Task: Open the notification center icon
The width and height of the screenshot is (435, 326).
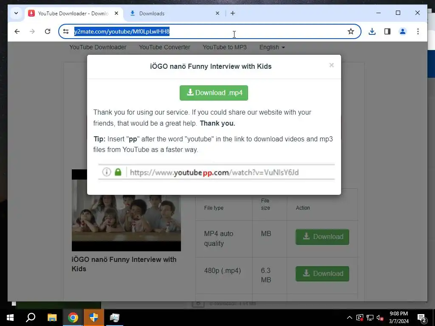Action: [422, 318]
